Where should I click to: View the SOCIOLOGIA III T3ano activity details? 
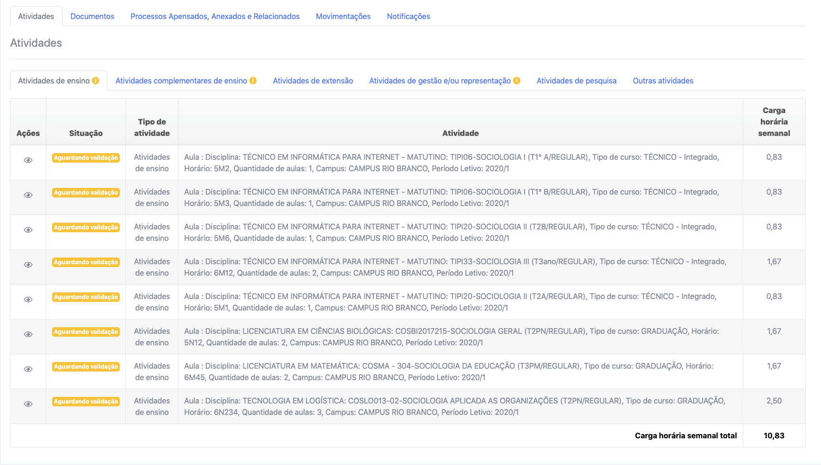pos(28,265)
